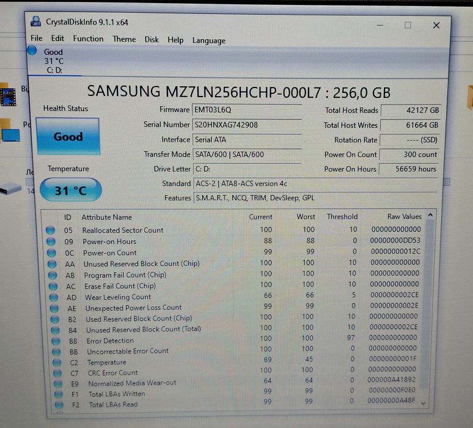
Task: Click raw value 00000000DD53 of Power-on Hours
Action: click(395, 240)
